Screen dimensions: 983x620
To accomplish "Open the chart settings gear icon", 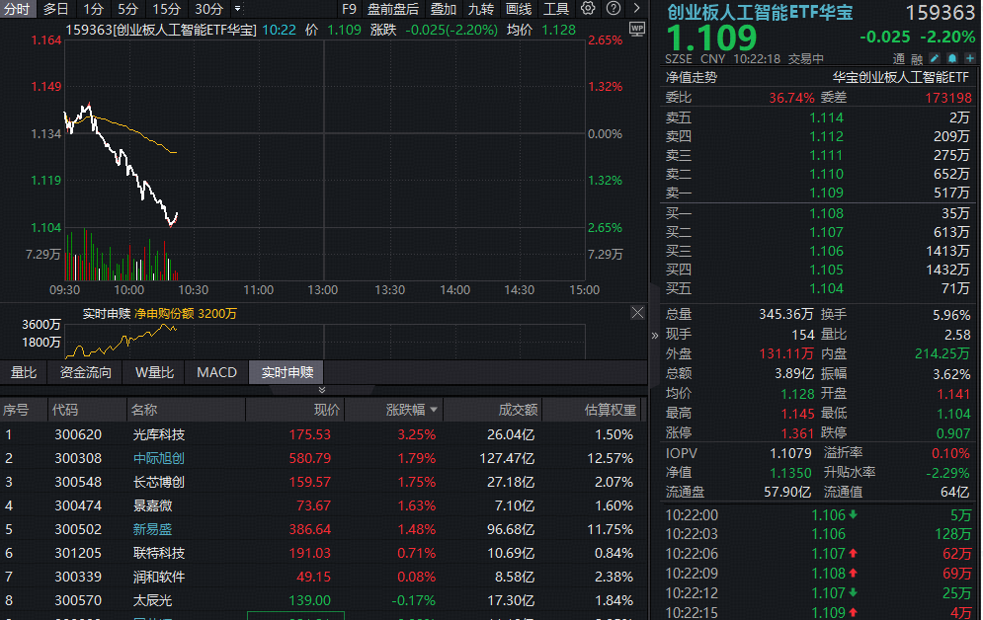I will tap(588, 9).
